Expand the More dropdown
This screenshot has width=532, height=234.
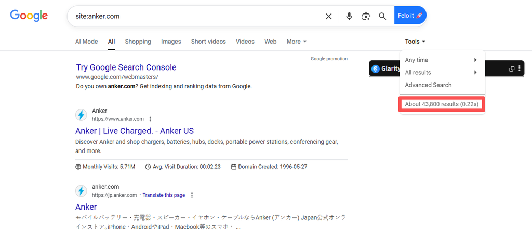(297, 42)
